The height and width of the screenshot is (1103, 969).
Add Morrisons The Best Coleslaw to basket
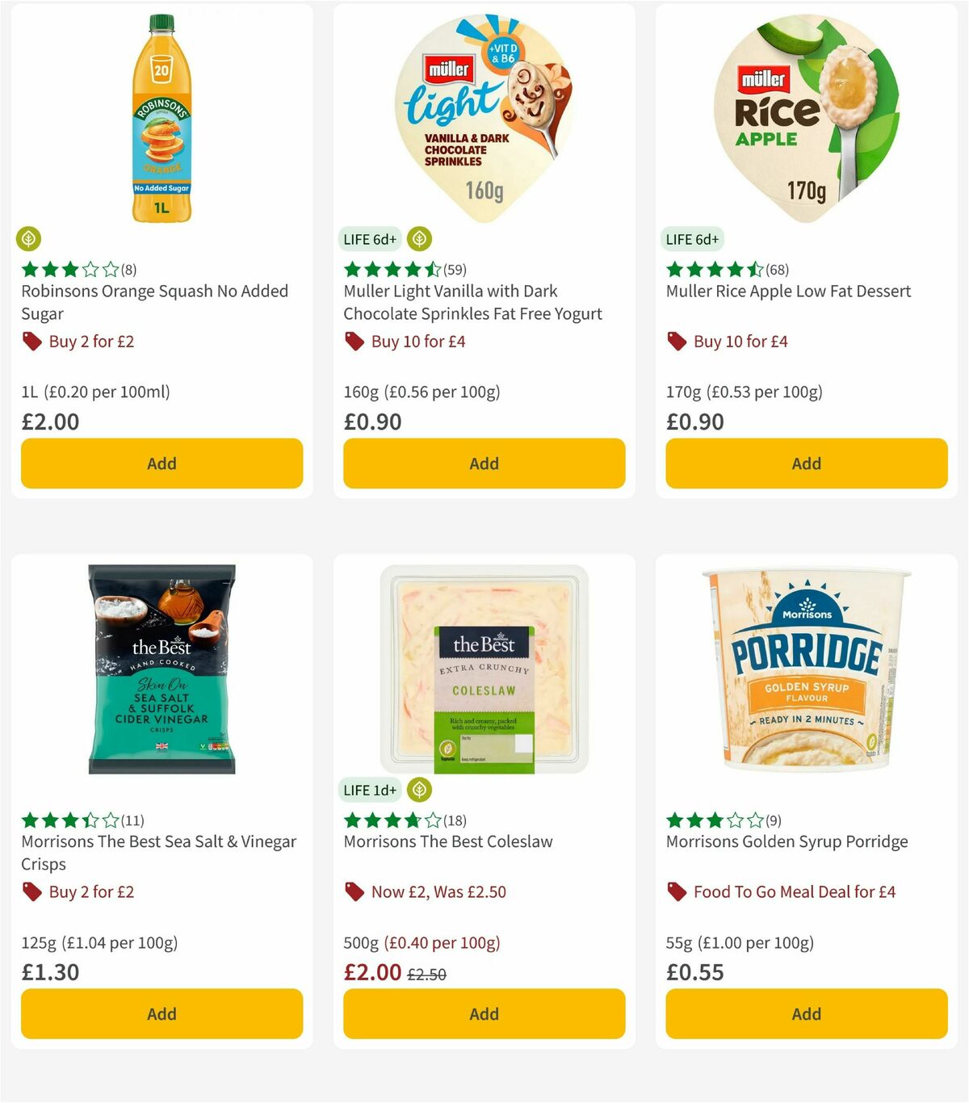click(x=484, y=1013)
